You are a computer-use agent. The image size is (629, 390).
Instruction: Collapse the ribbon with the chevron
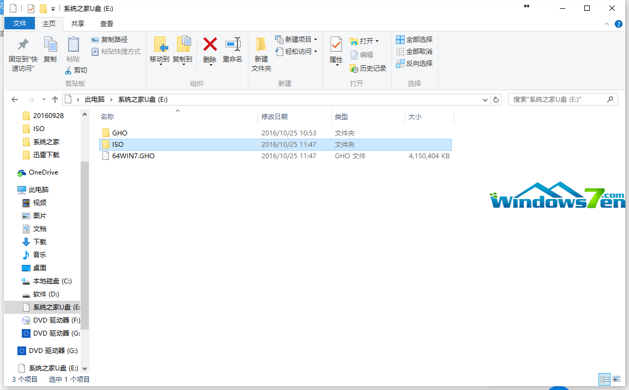606,23
